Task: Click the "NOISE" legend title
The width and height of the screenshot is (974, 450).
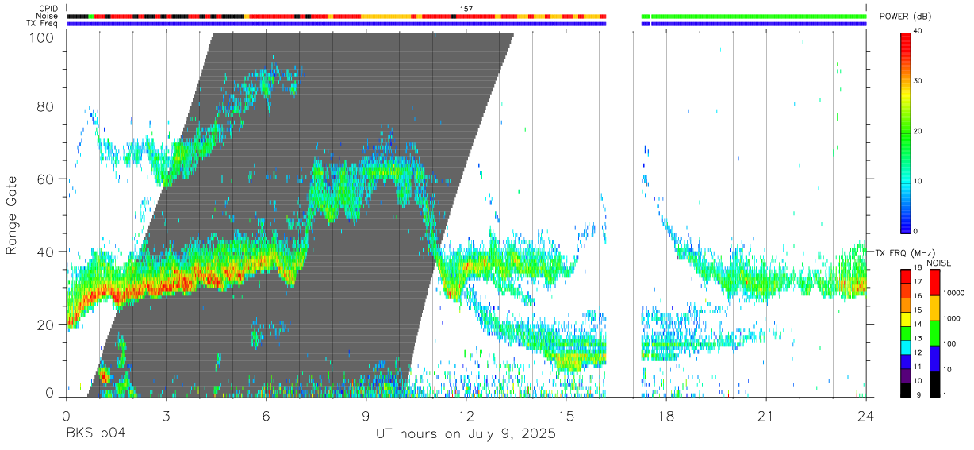Action: click(938, 263)
